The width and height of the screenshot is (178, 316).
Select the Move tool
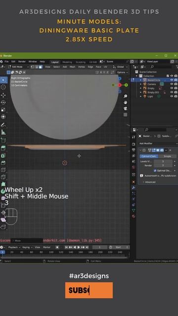click(3, 95)
